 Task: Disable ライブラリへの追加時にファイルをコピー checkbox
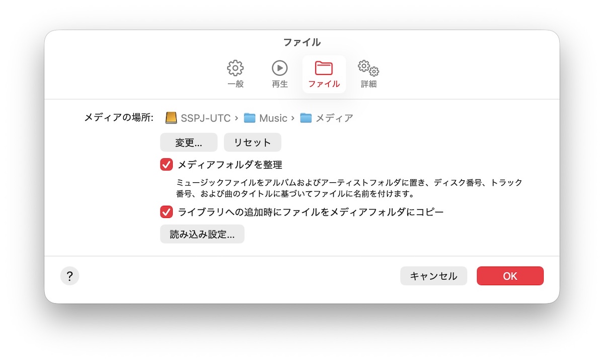[x=167, y=212]
